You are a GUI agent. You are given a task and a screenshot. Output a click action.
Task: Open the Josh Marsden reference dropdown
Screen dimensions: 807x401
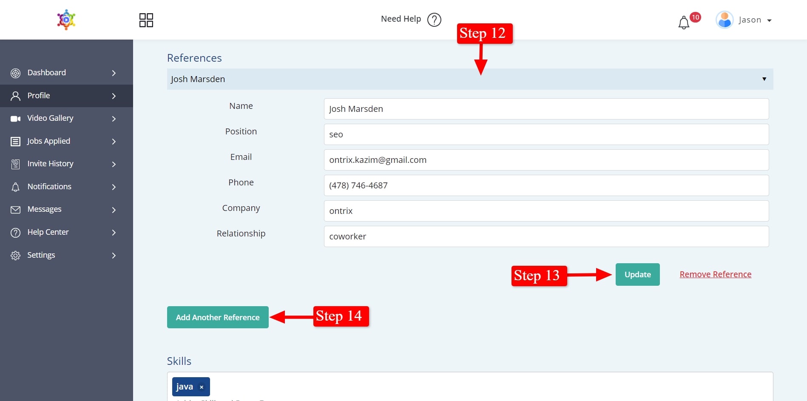coord(469,79)
